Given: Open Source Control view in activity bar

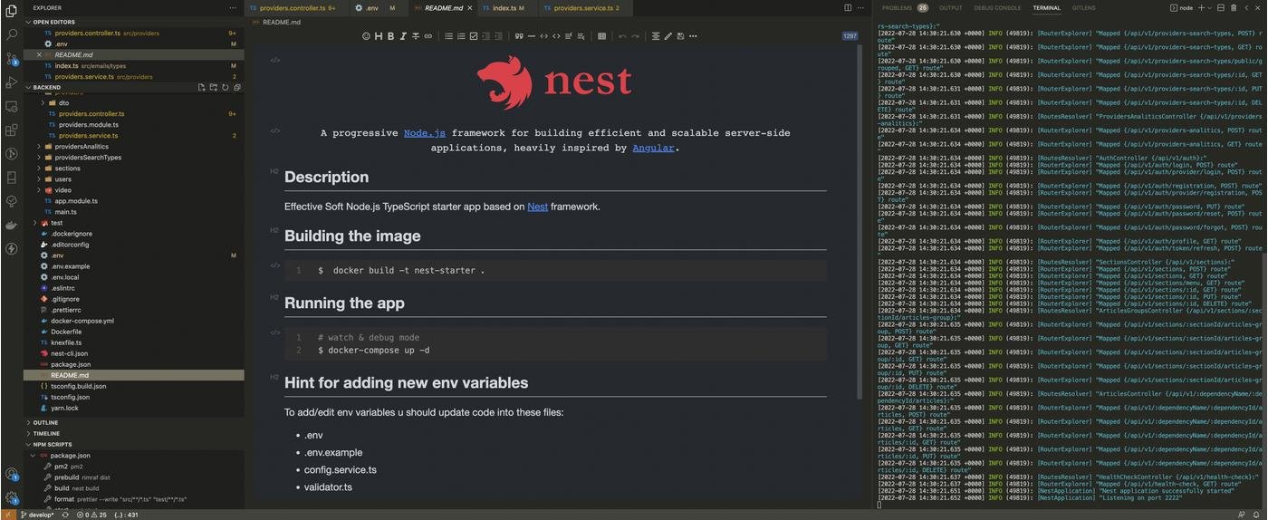Looking at the screenshot, I should (11, 58).
